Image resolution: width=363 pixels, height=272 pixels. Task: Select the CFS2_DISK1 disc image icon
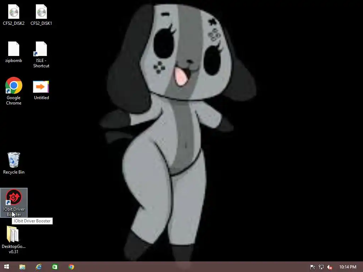click(41, 12)
